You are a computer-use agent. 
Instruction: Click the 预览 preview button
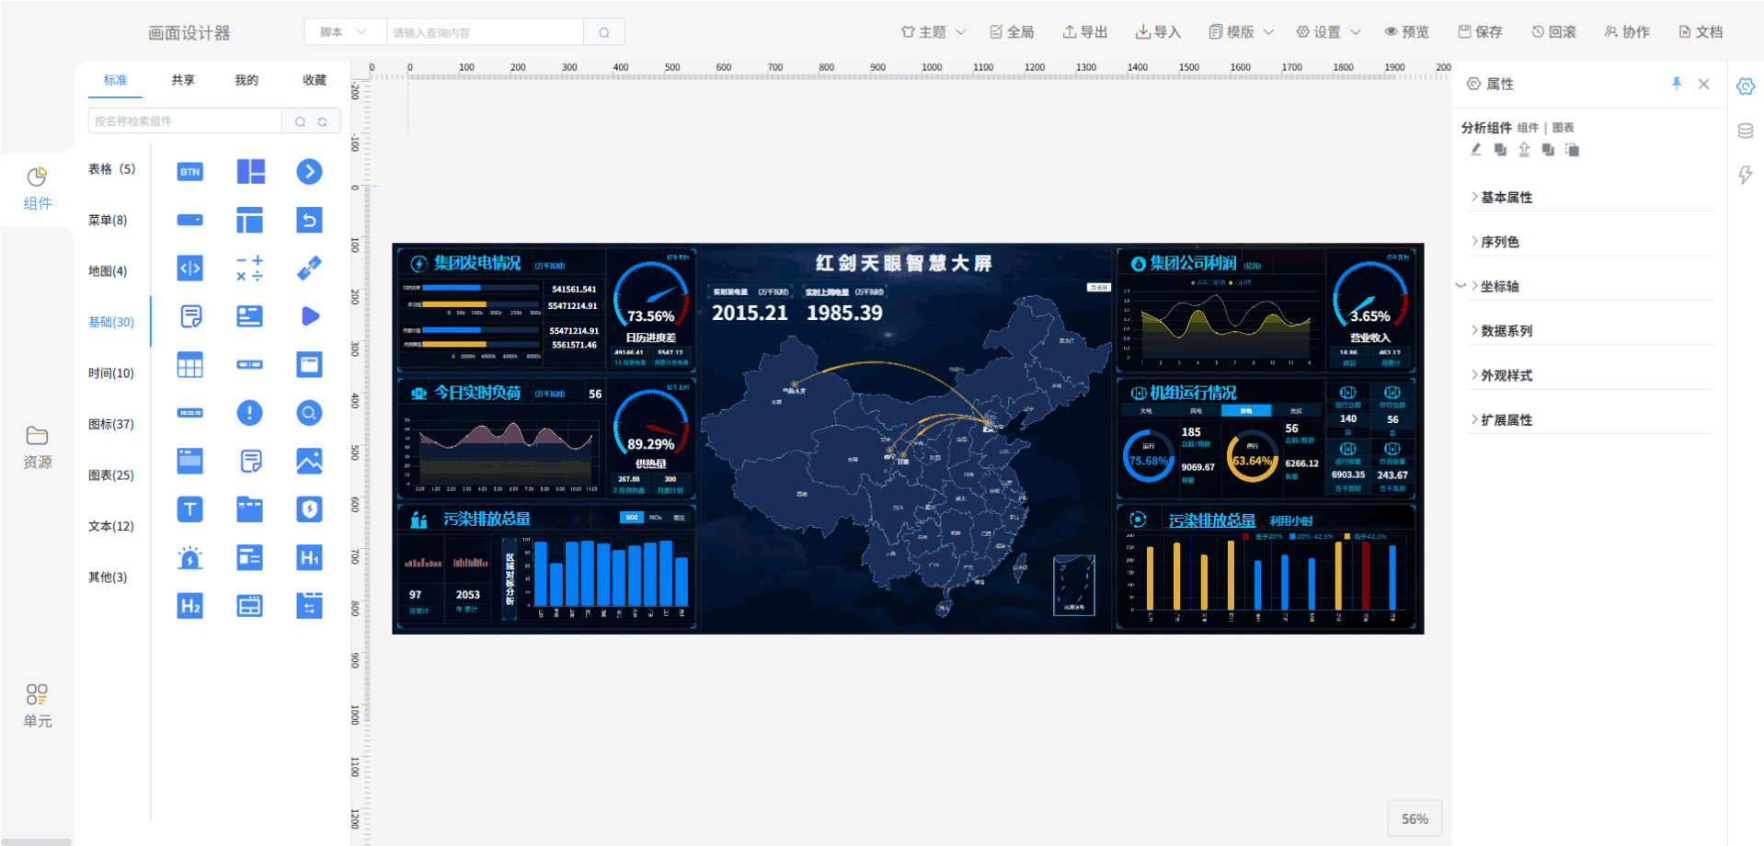pos(1407,32)
